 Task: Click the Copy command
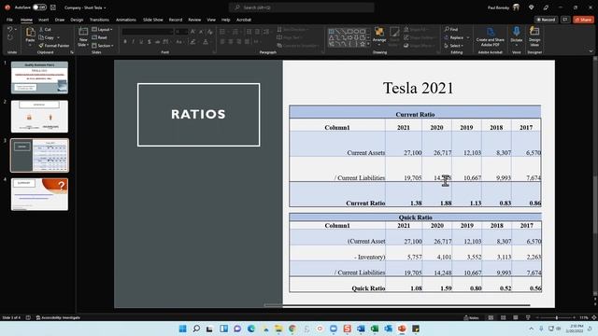point(47,37)
